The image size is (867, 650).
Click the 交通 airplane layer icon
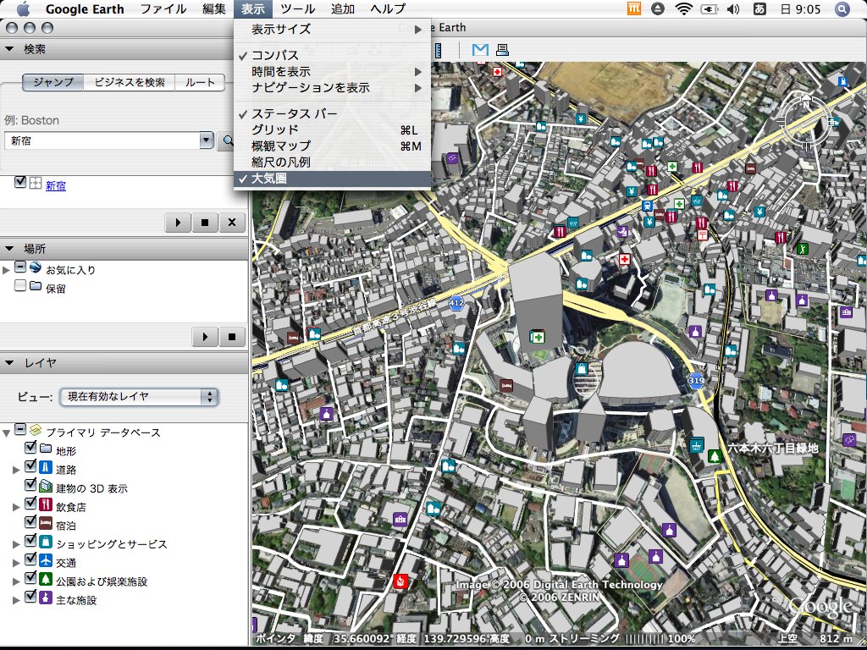click(x=46, y=561)
